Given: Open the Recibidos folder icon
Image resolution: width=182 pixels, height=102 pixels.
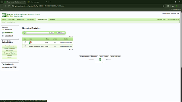Looking at the screenshot, I should click(x=3, y=29).
